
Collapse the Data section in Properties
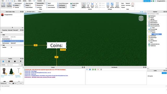pyautogui.click(x=1, y=35)
